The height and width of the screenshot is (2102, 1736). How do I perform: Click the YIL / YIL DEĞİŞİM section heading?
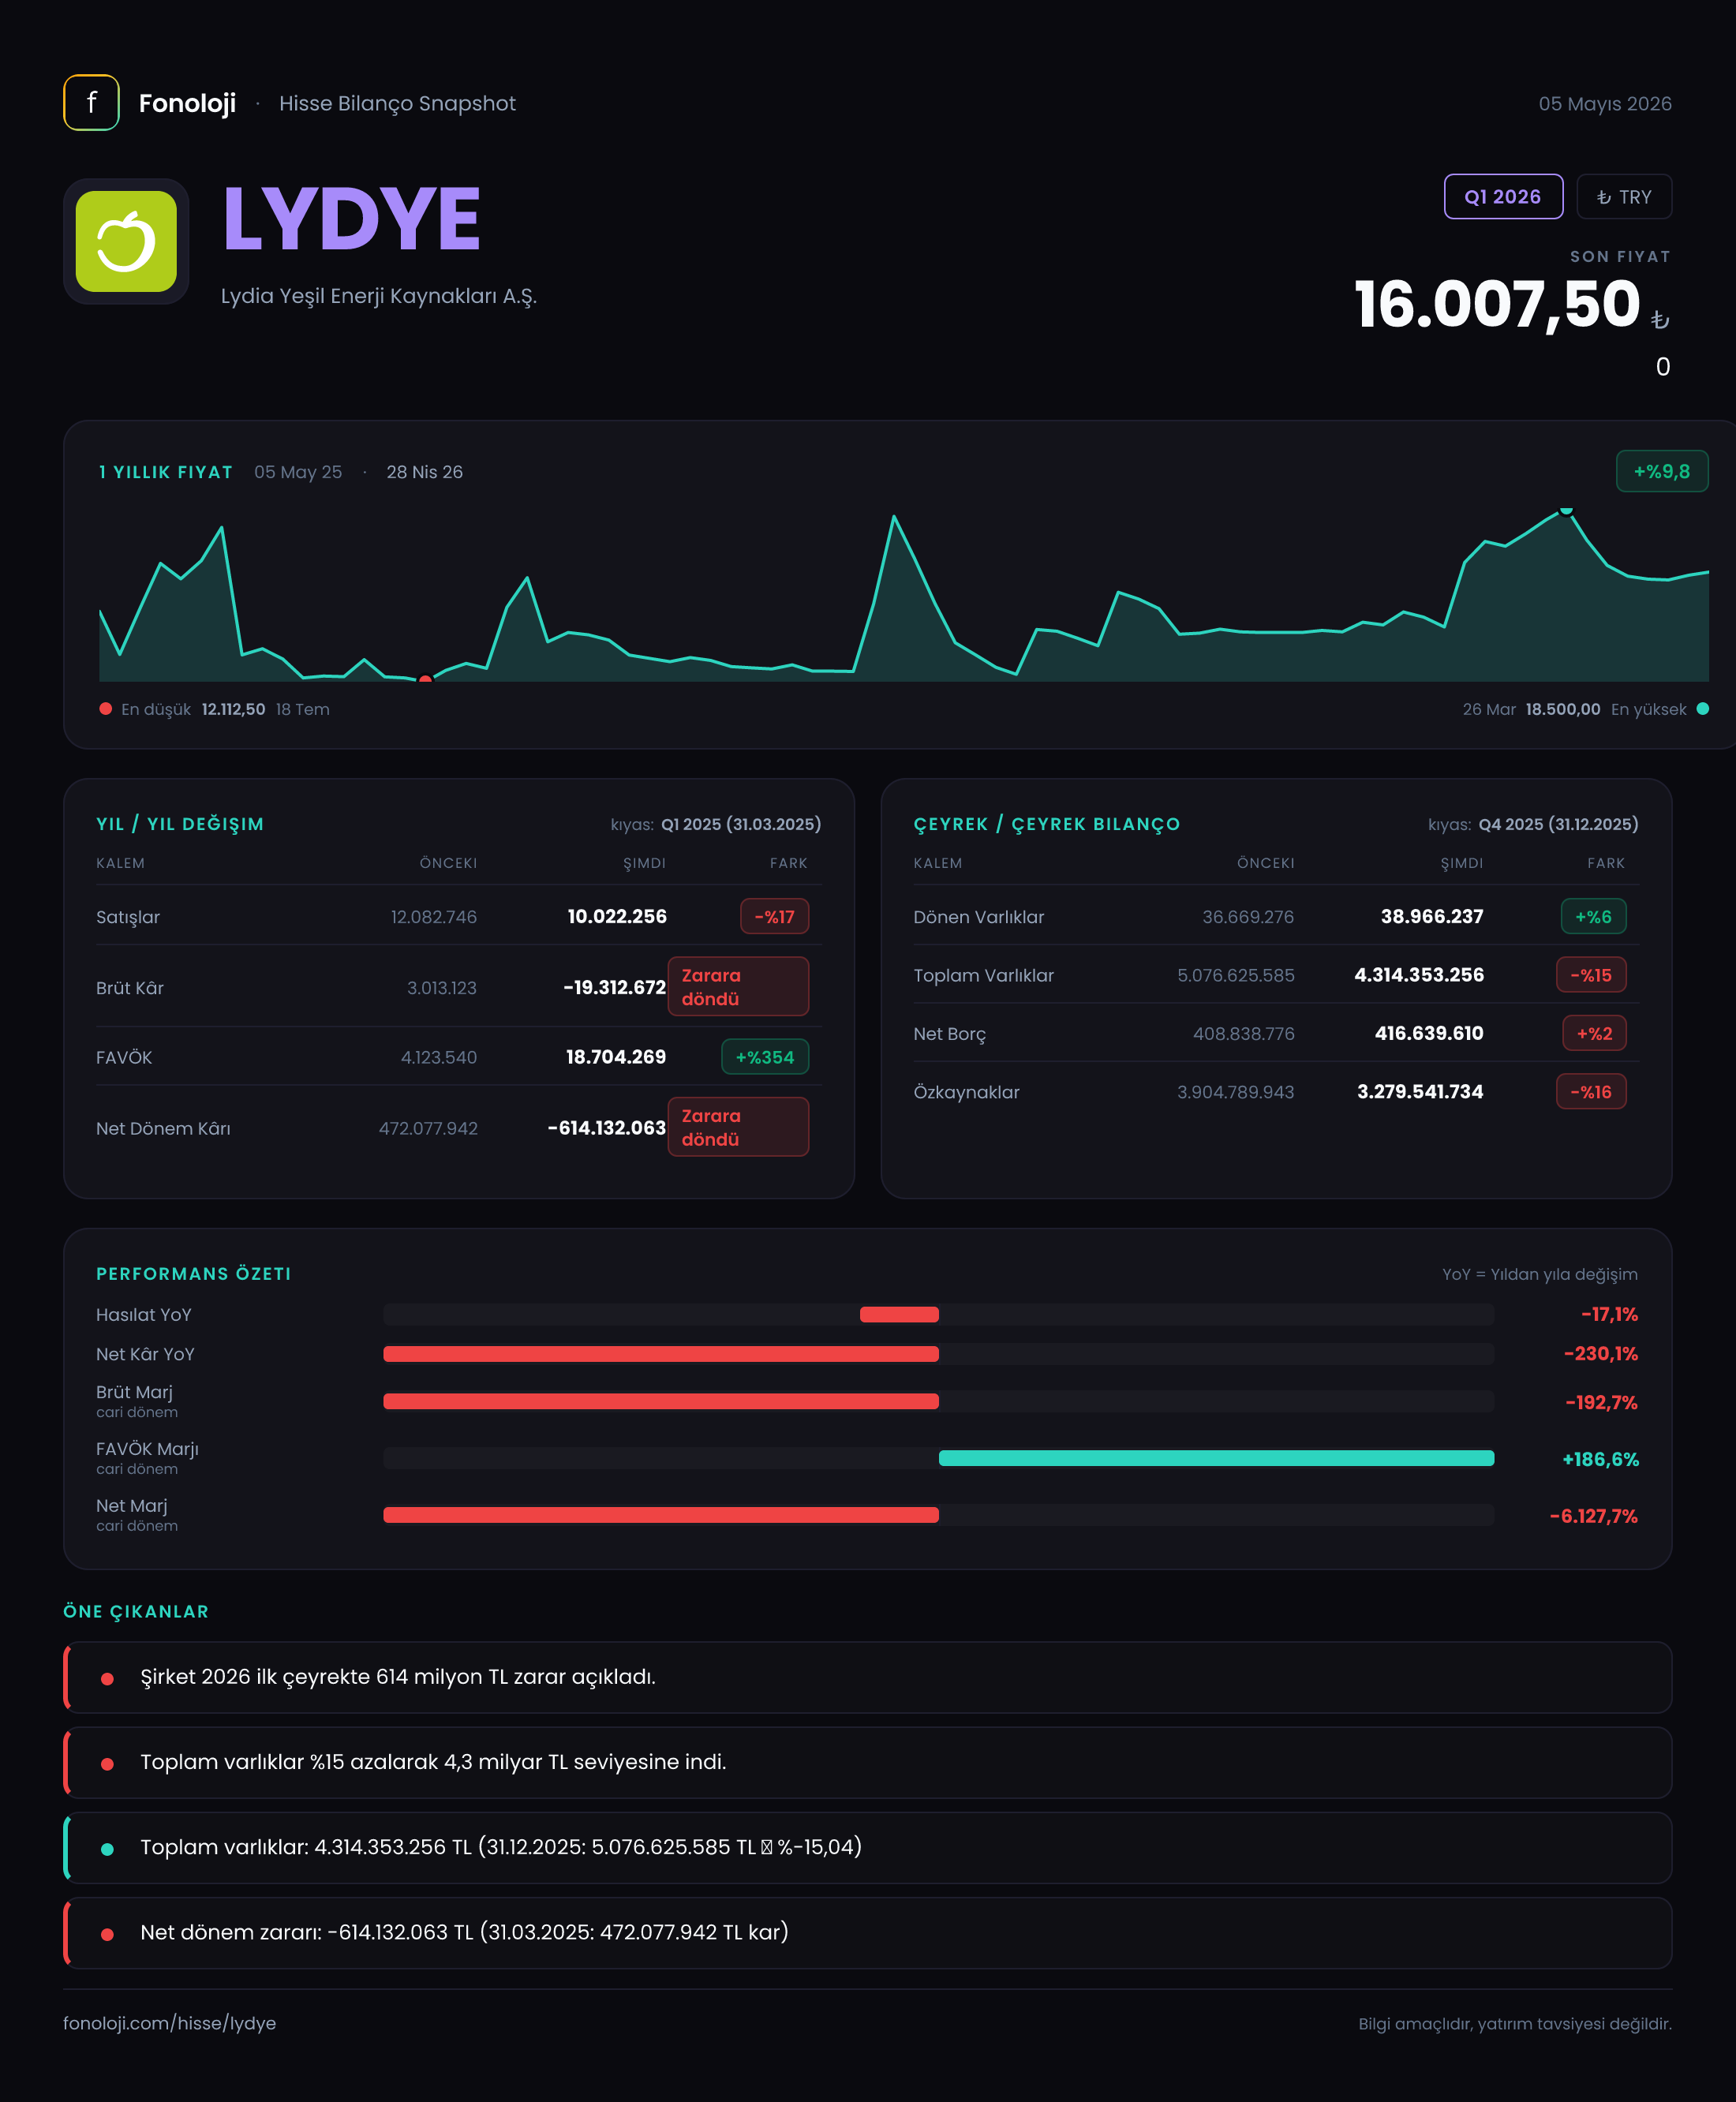[x=180, y=824]
